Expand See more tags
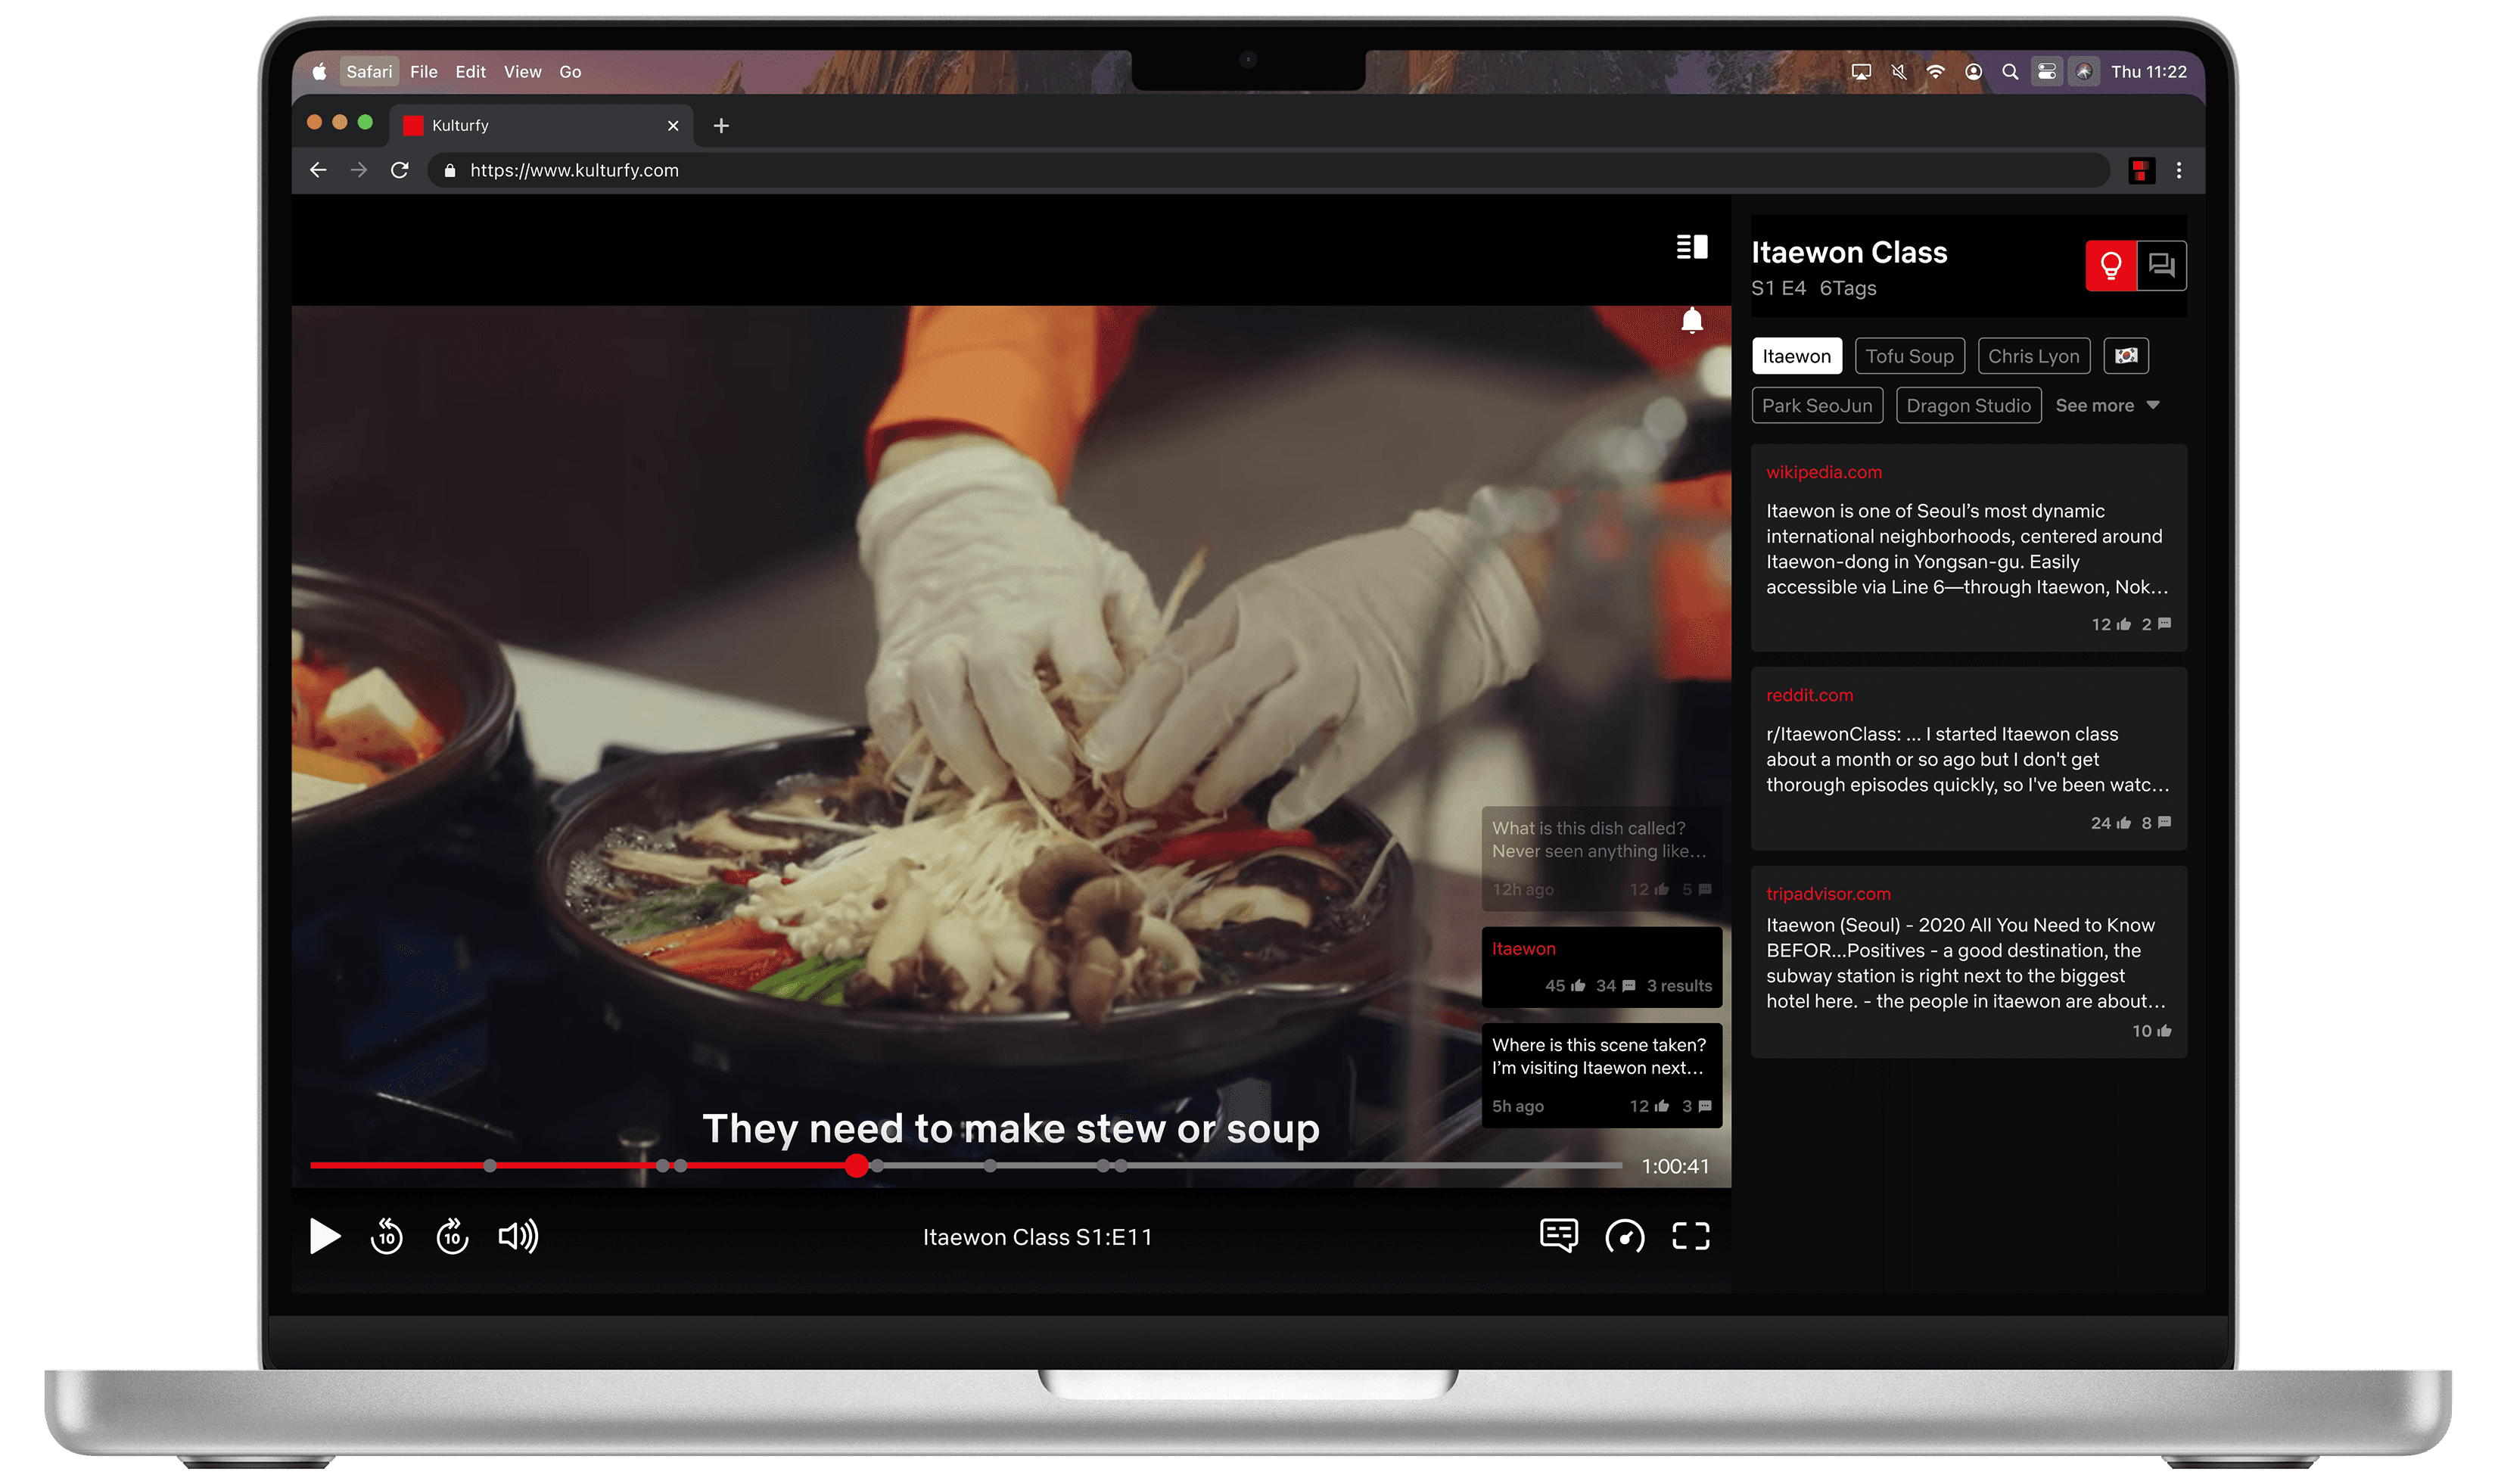The image size is (2498, 1484). (2107, 406)
